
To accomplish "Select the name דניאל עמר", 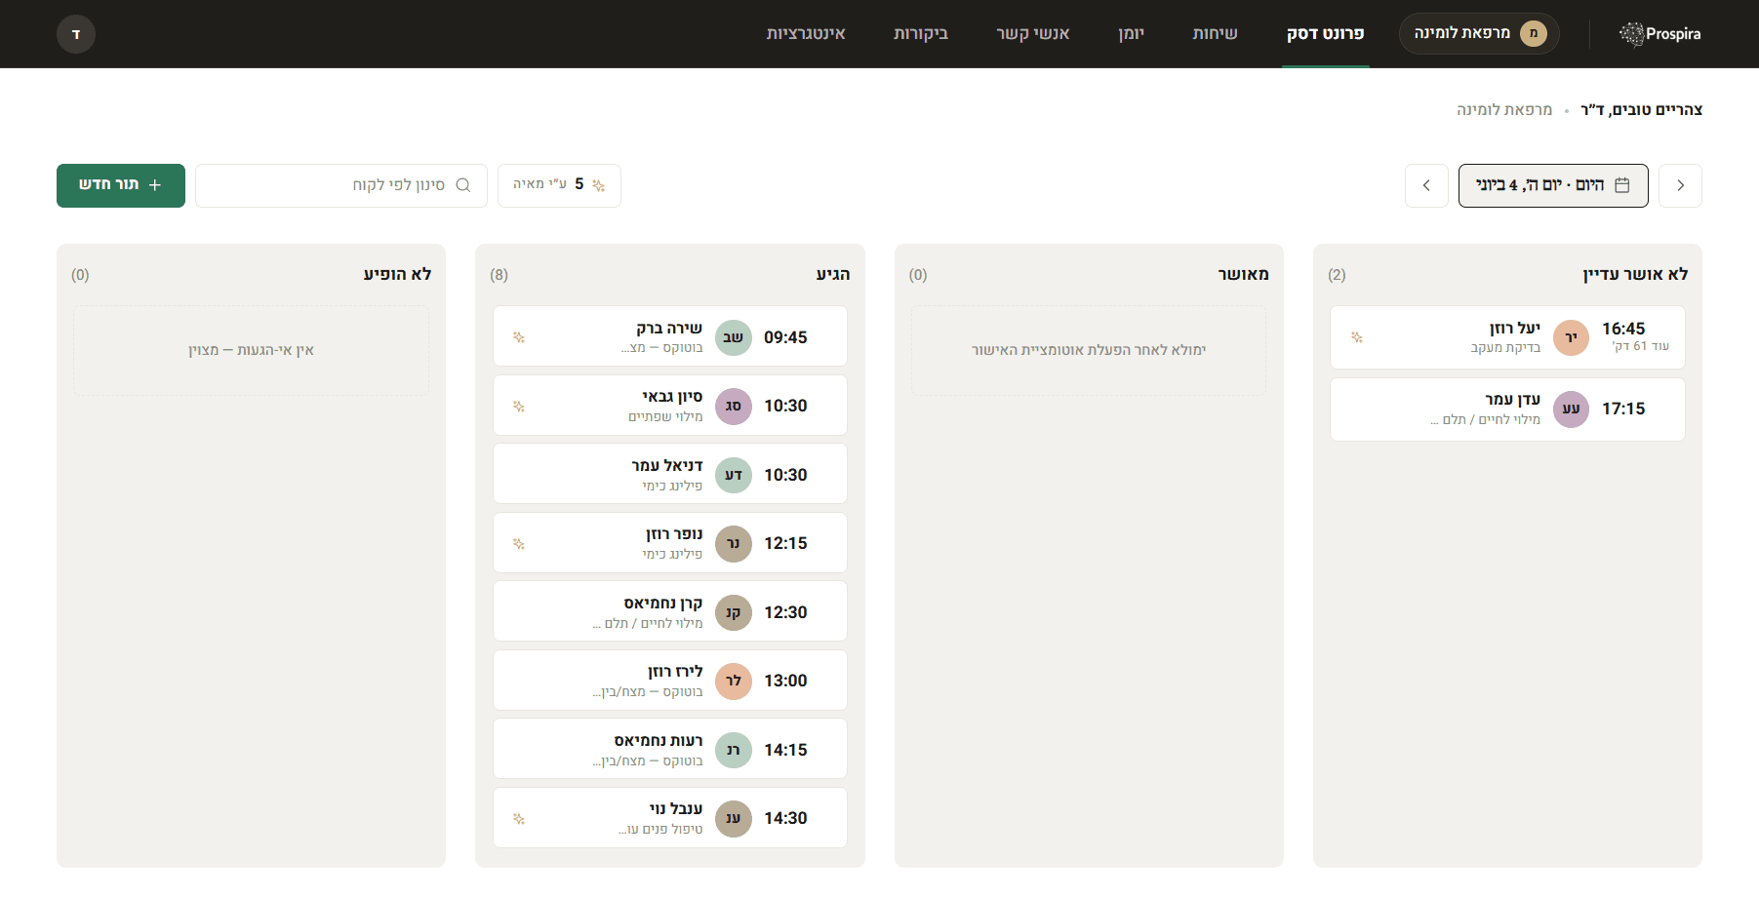I will coord(667,466).
